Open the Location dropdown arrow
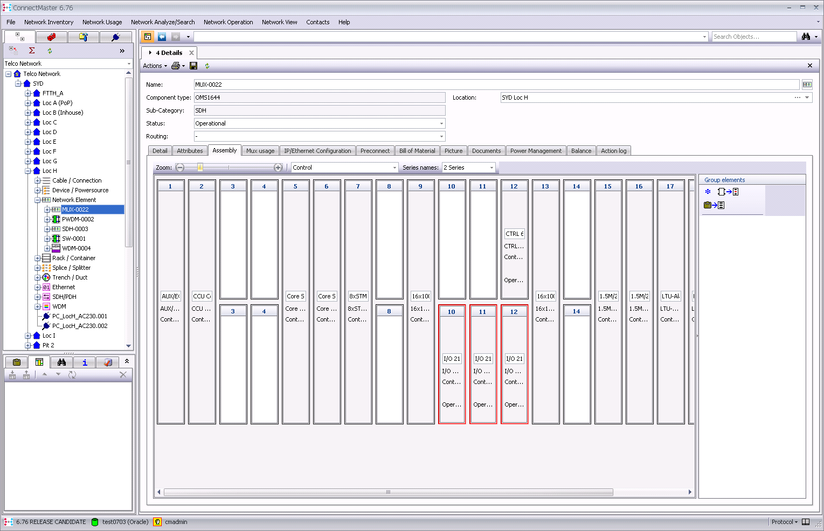 pos(807,97)
